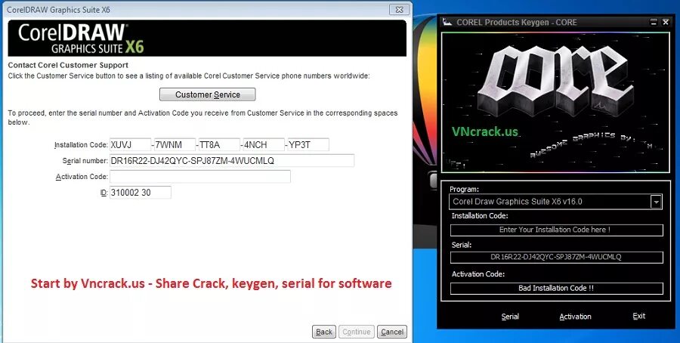Click the CORE logo graphic in the keygen

point(555,80)
